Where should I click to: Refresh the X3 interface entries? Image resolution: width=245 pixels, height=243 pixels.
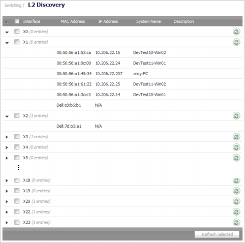pyautogui.click(x=236, y=137)
